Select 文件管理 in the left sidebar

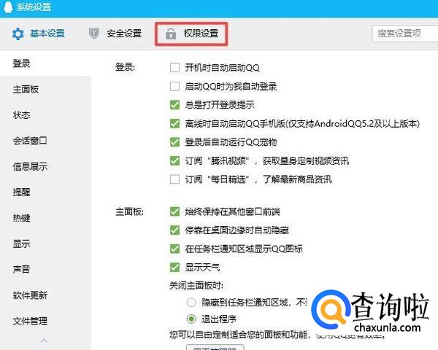[x=30, y=321]
